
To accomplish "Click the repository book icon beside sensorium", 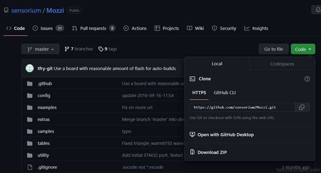I will tap(6, 10).
